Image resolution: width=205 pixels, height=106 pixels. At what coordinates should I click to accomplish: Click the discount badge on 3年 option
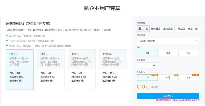(196, 75)
